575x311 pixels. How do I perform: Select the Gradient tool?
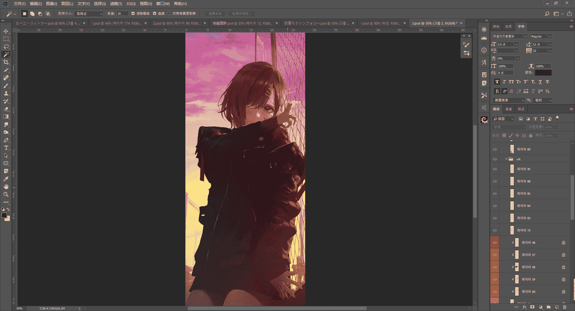tap(6, 117)
